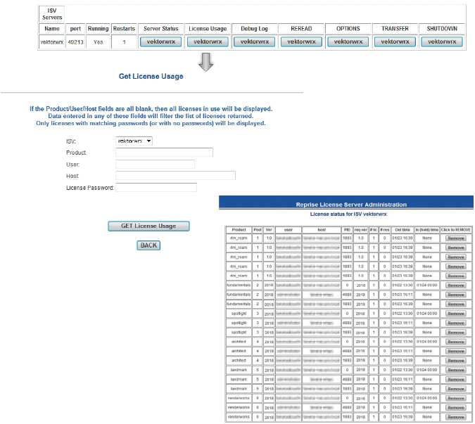This screenshot has width=475, height=424.
Task: Click the License Password label
Action: [89, 188]
